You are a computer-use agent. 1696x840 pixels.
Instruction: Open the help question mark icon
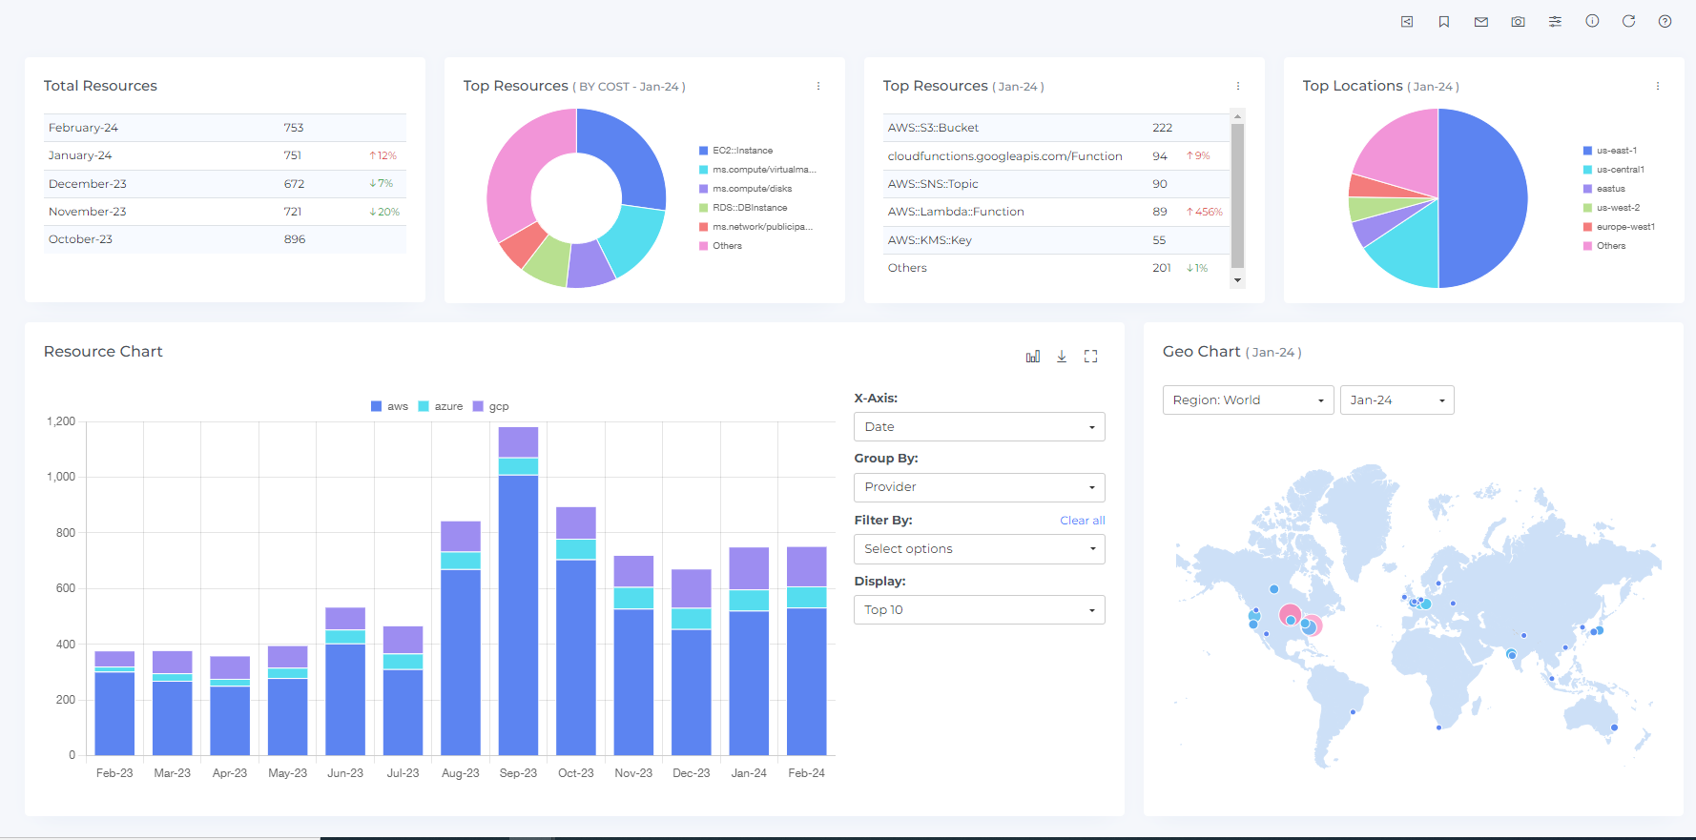[x=1665, y=21]
